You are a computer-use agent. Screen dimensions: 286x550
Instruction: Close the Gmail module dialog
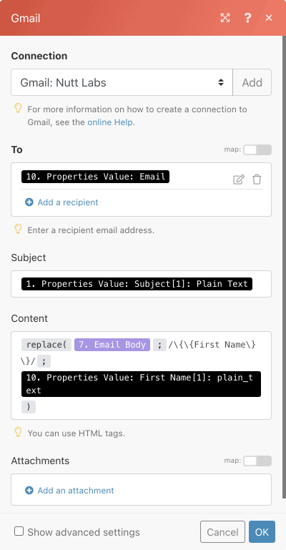coord(269,18)
